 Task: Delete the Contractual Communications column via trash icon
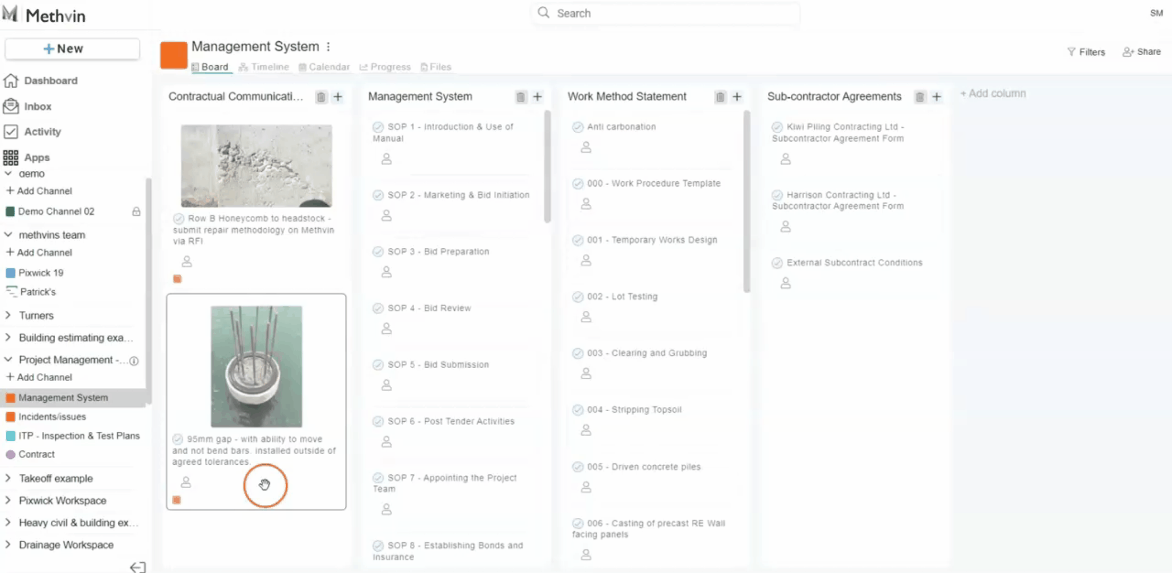(321, 97)
